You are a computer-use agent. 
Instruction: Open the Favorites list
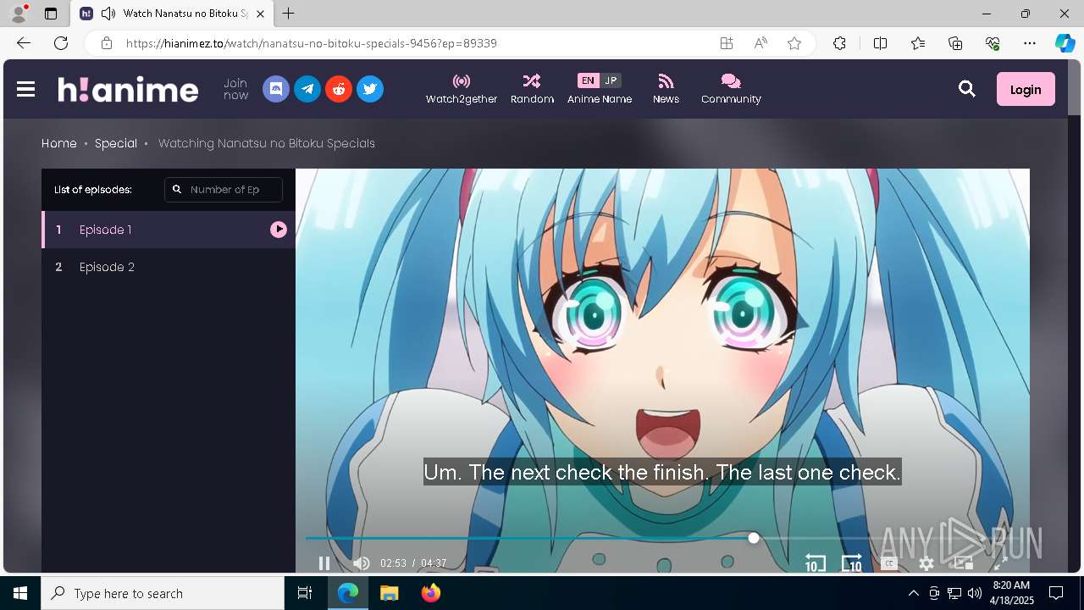(x=918, y=43)
